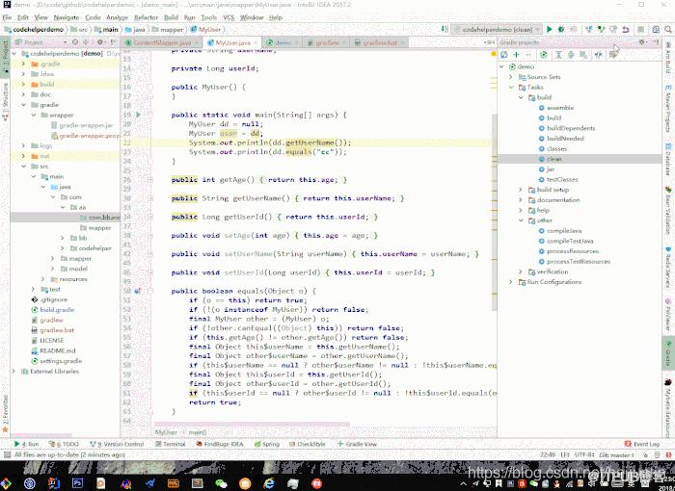Image resolution: width=675 pixels, height=491 pixels.
Task: Attach a Gradle project with the plus icon
Action: tap(516, 55)
